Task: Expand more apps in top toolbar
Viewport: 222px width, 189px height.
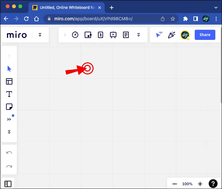Action: coord(139,35)
